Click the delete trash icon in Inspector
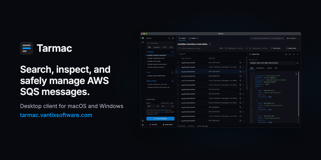The width and height of the screenshot is (321, 160). [x=286, y=54]
